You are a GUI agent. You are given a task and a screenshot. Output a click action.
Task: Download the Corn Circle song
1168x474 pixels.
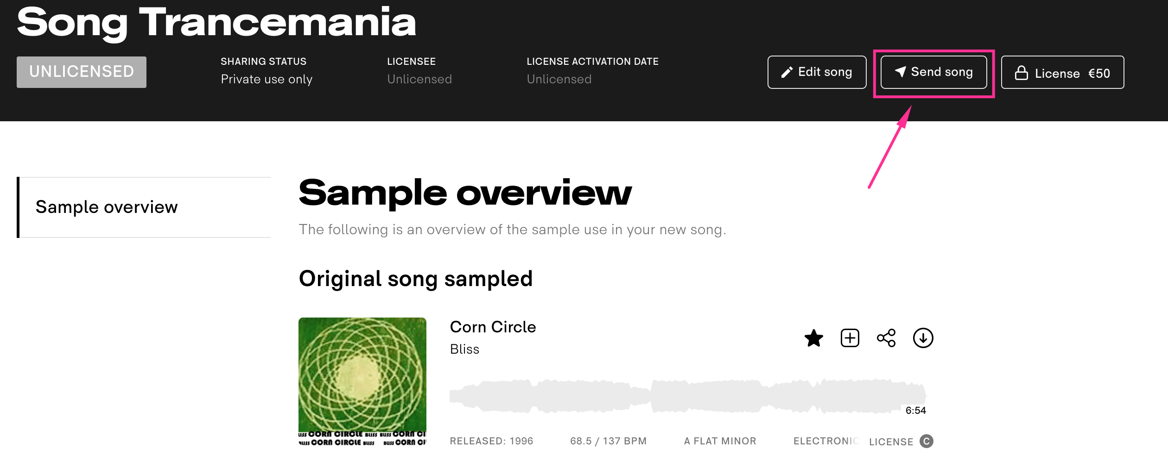pos(923,338)
